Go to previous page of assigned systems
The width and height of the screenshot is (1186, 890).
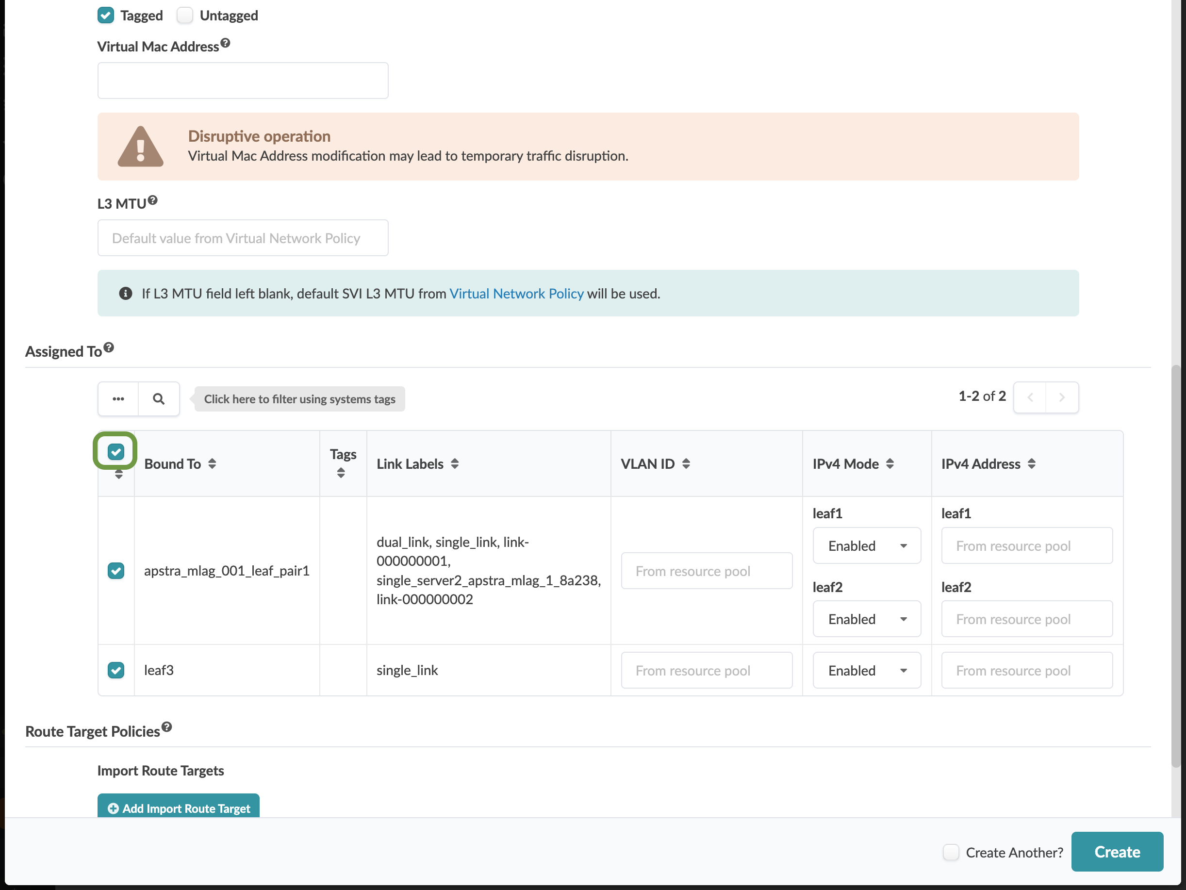[1030, 397]
